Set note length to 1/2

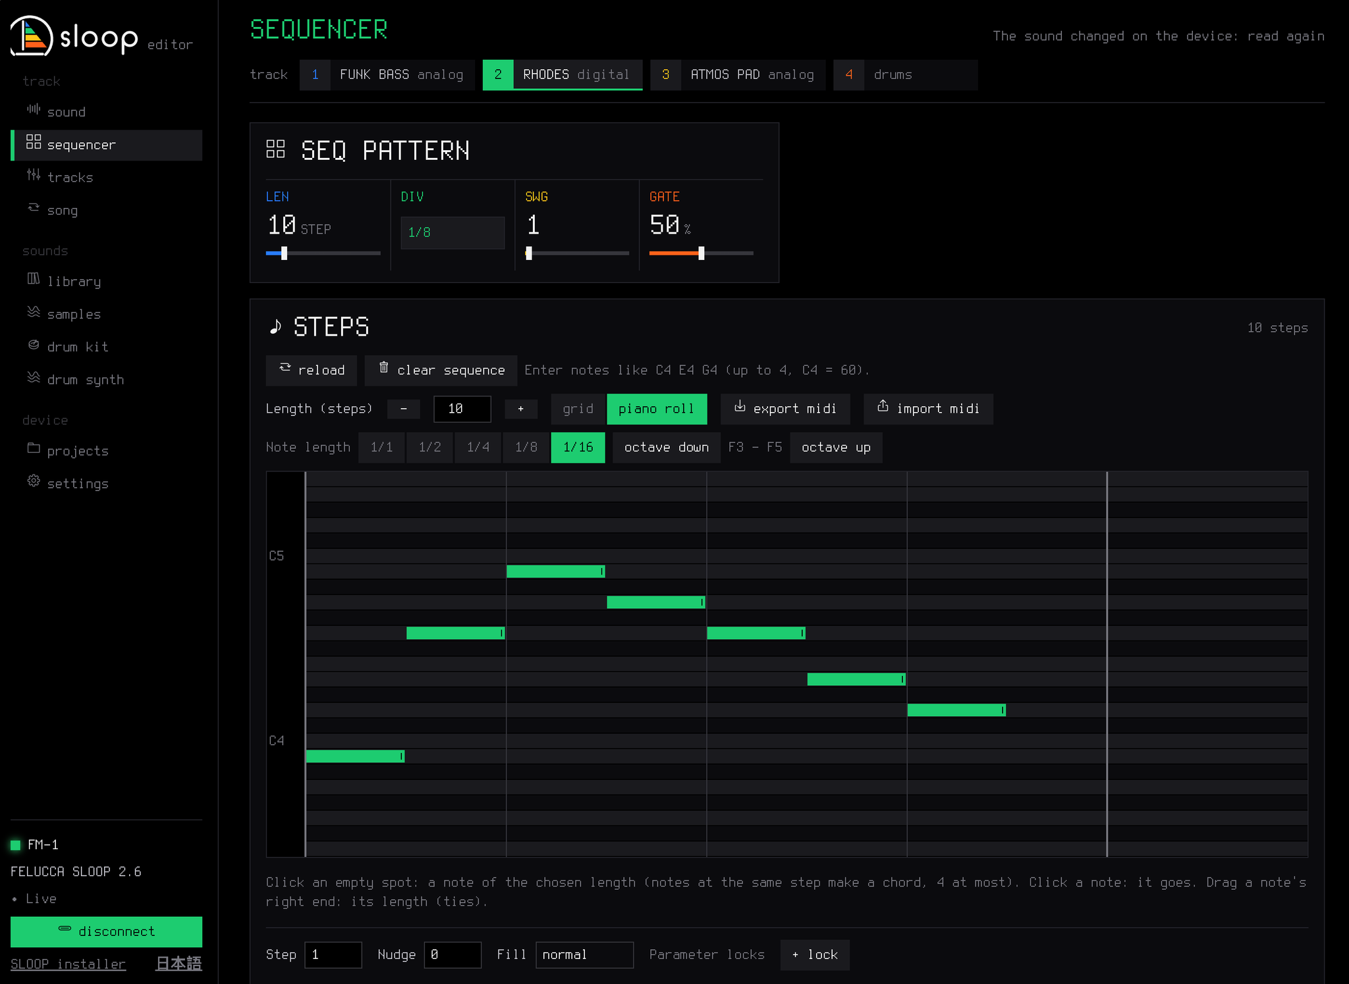[429, 448]
